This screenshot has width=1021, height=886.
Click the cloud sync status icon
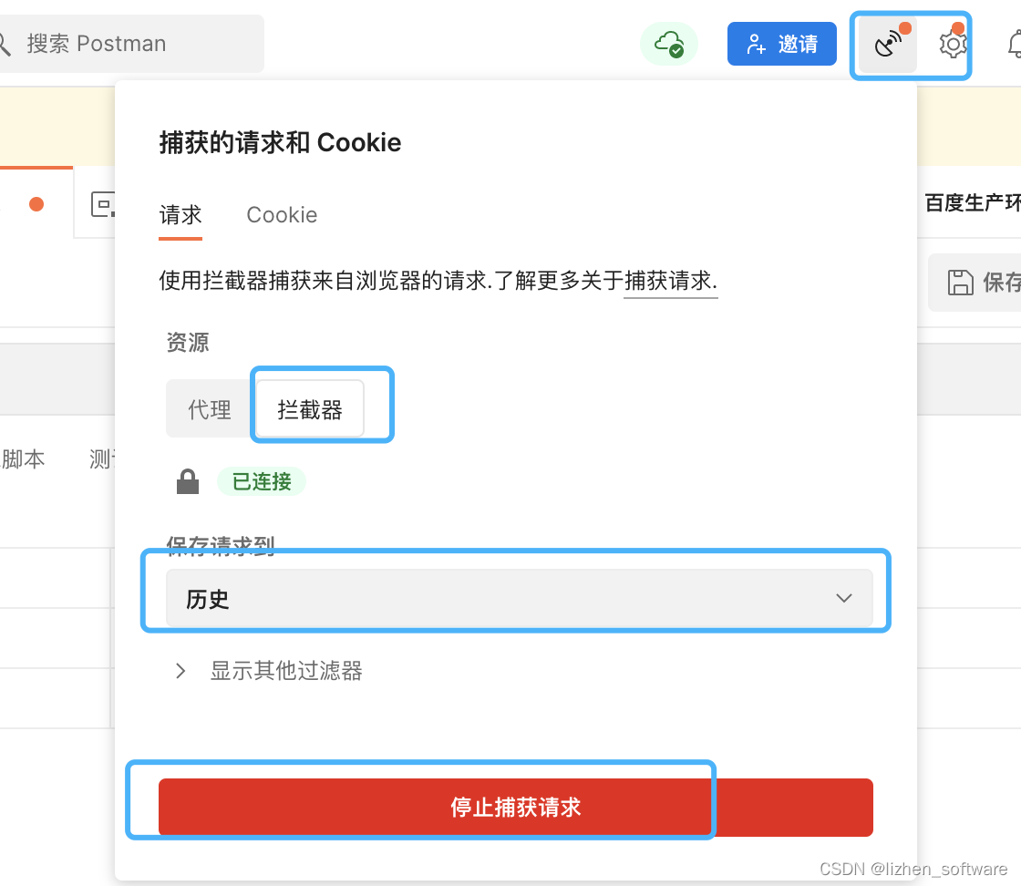[669, 45]
